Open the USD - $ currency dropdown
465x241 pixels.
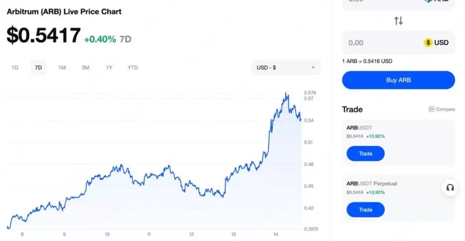coord(286,68)
